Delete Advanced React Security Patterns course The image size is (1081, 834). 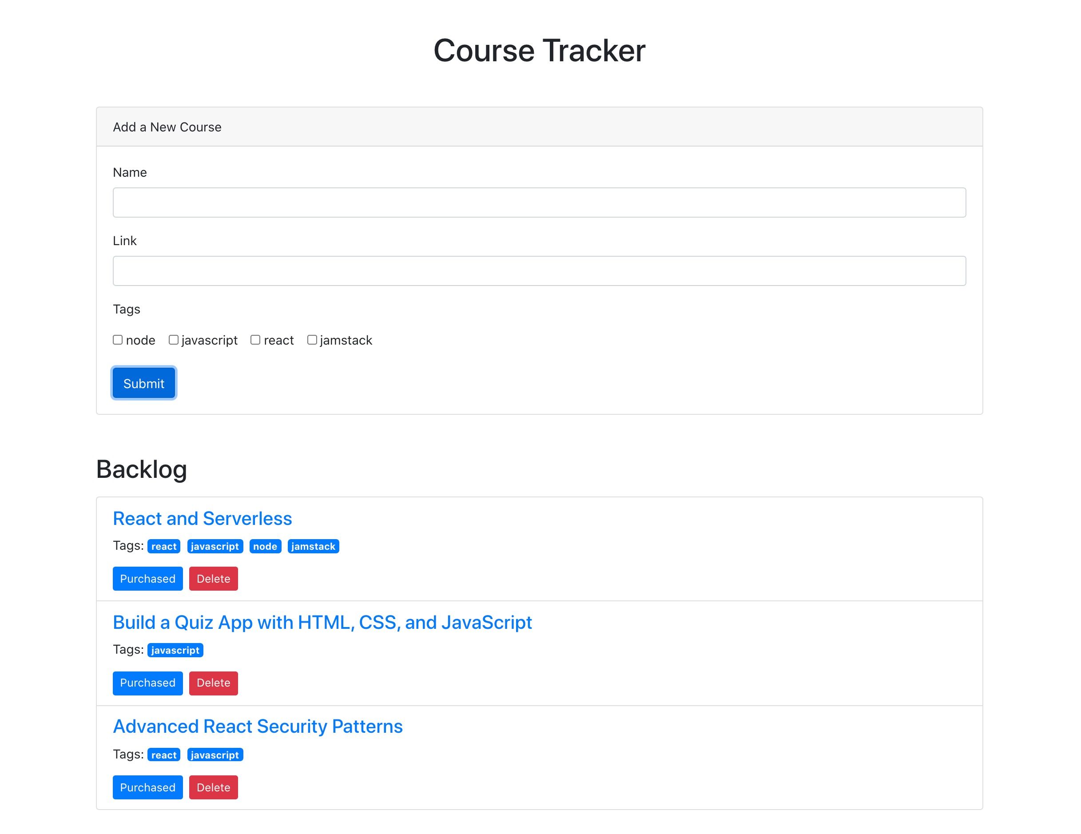tap(213, 787)
